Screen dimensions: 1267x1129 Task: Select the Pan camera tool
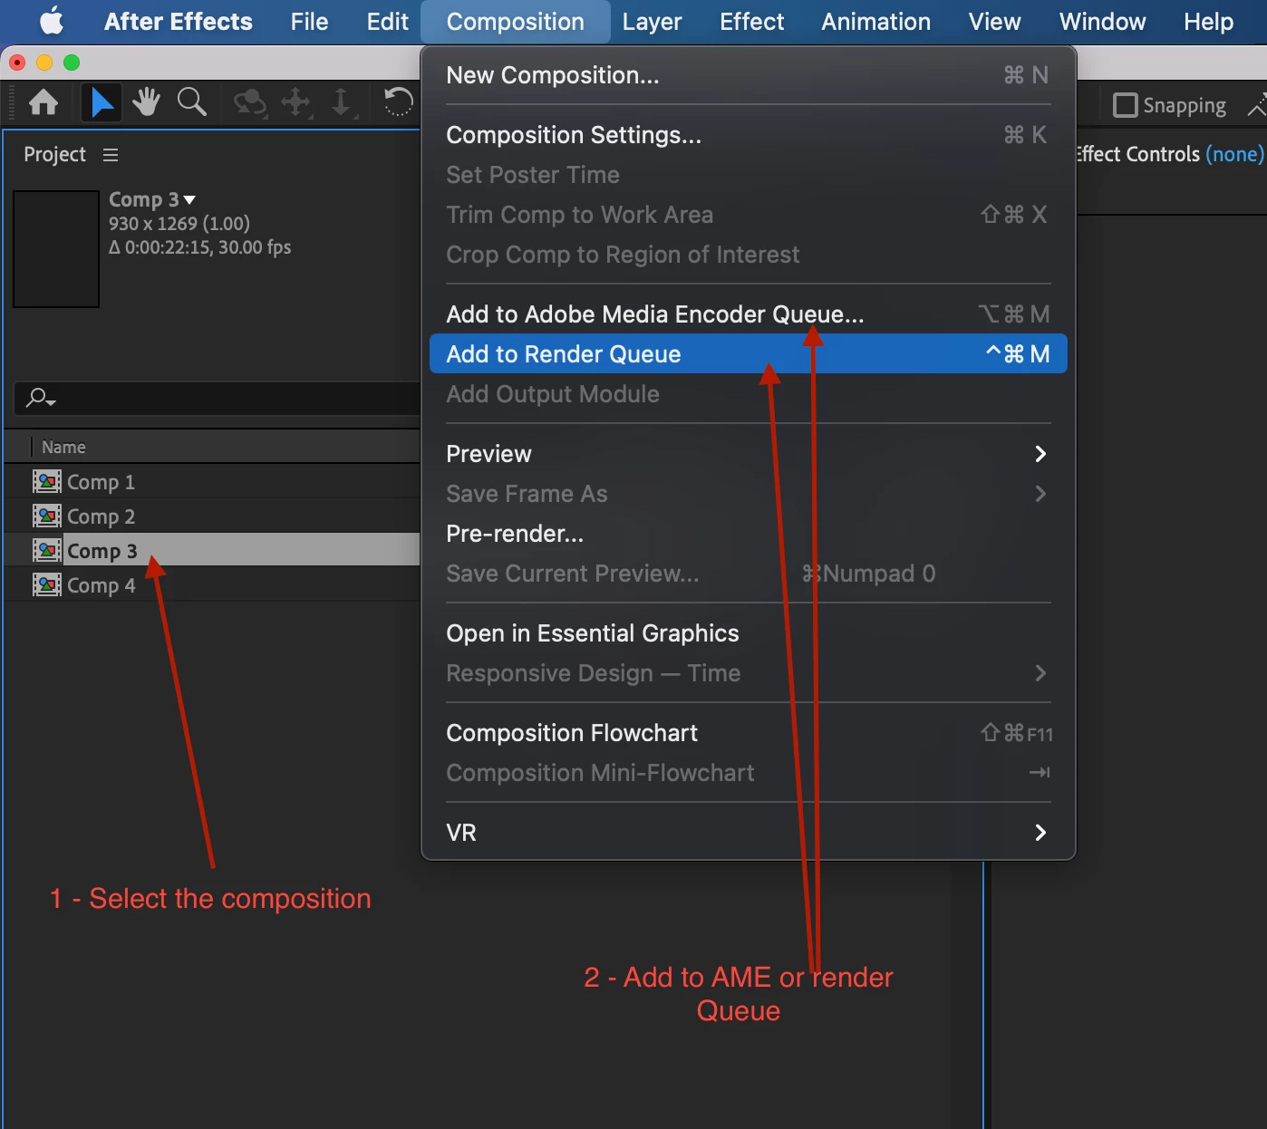[x=296, y=102]
